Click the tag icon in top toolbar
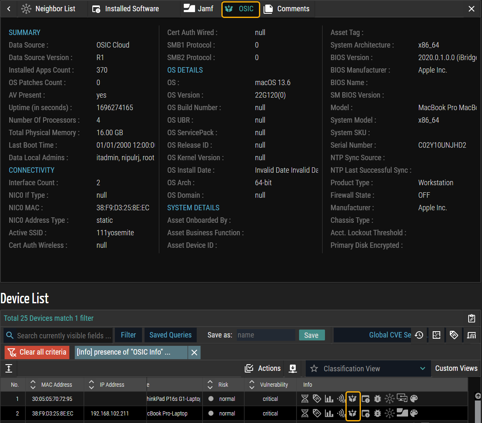Screen dimensions: 482x423 [x=454, y=335]
